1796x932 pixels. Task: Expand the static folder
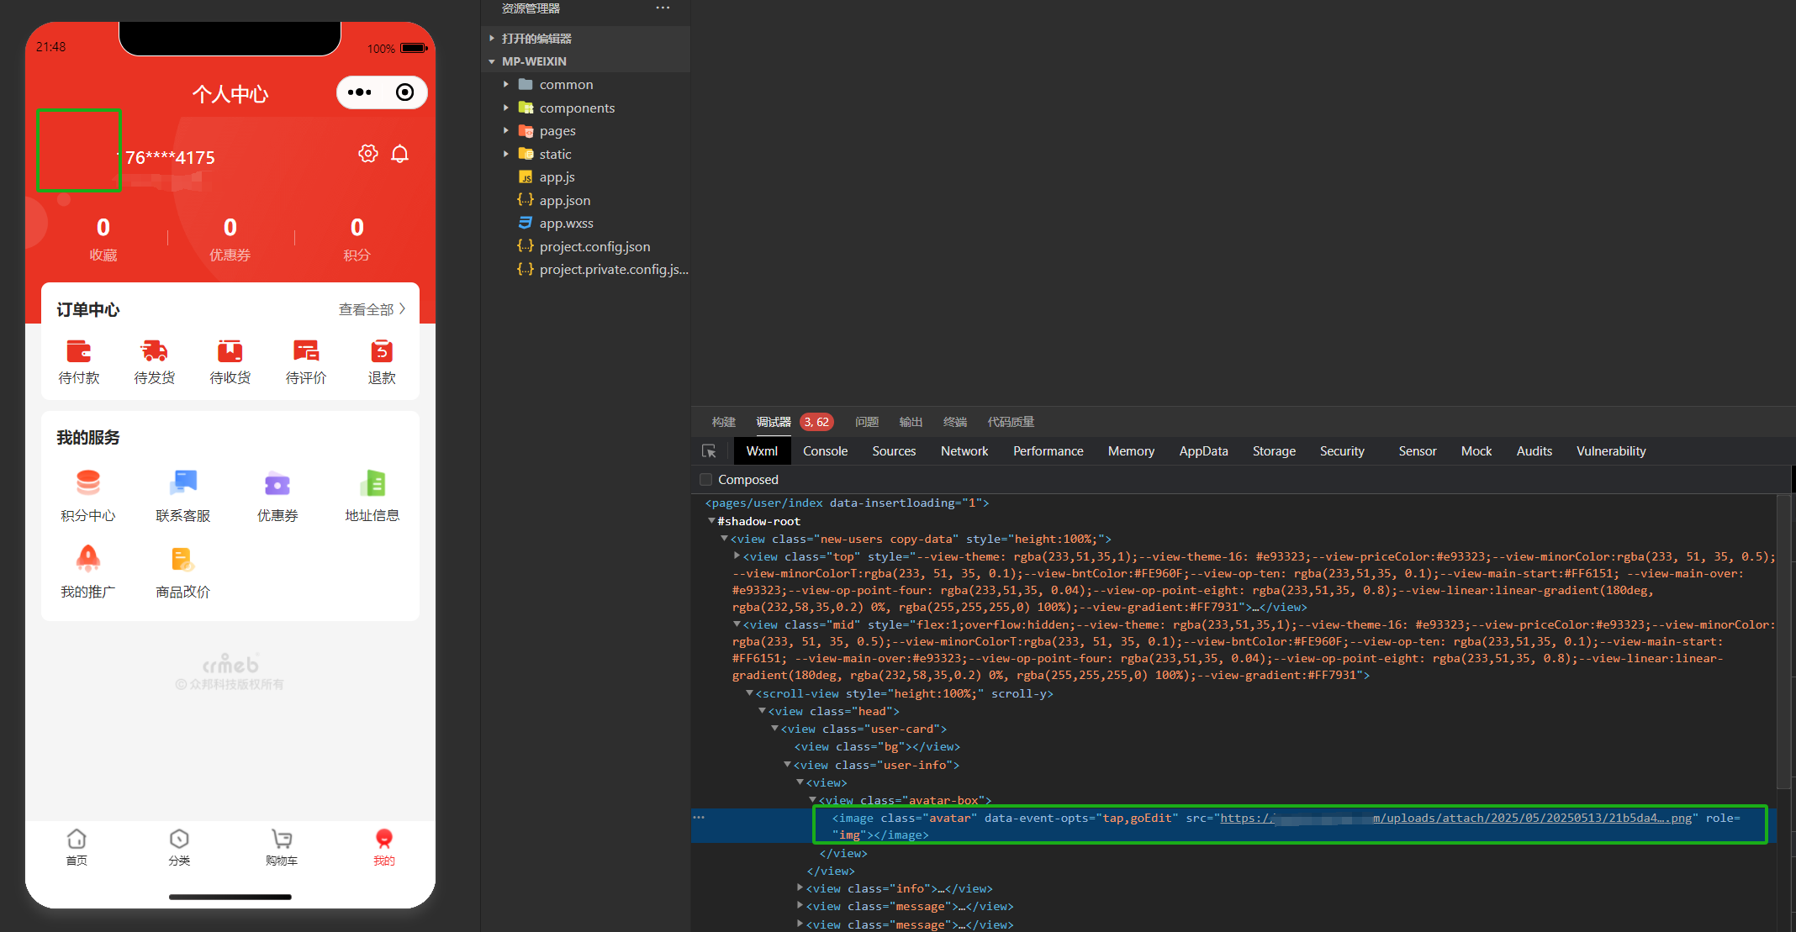506,154
